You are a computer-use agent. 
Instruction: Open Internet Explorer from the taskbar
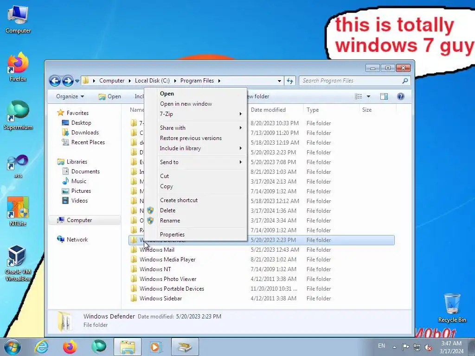pyautogui.click(x=41, y=347)
